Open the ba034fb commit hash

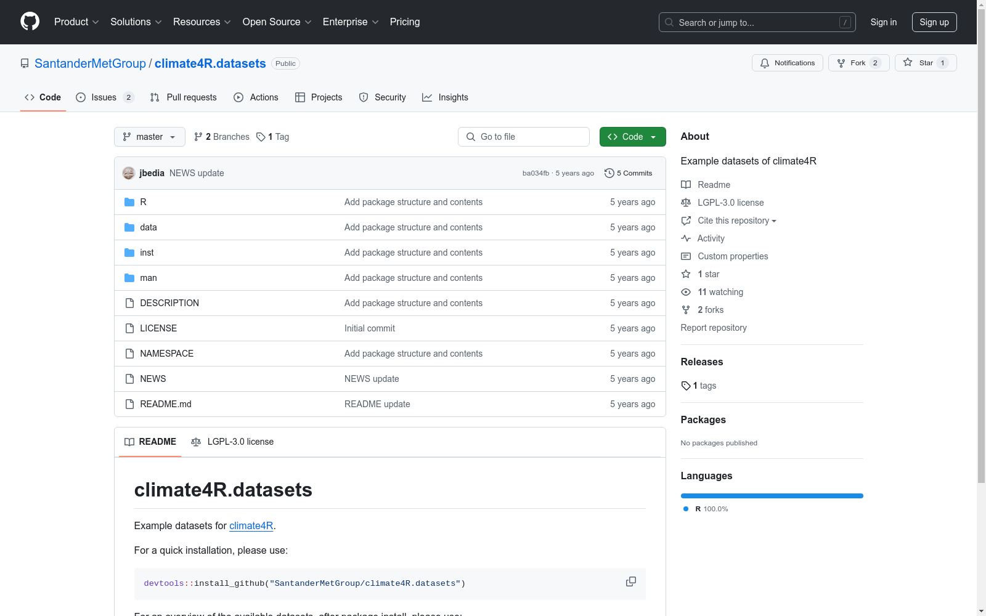pyautogui.click(x=536, y=173)
